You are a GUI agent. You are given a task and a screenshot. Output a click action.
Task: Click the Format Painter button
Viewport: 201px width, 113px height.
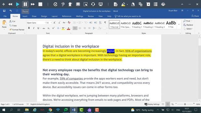pyautogui.click(x=17, y=30)
